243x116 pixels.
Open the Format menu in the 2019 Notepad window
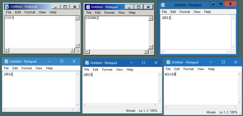[107, 69]
